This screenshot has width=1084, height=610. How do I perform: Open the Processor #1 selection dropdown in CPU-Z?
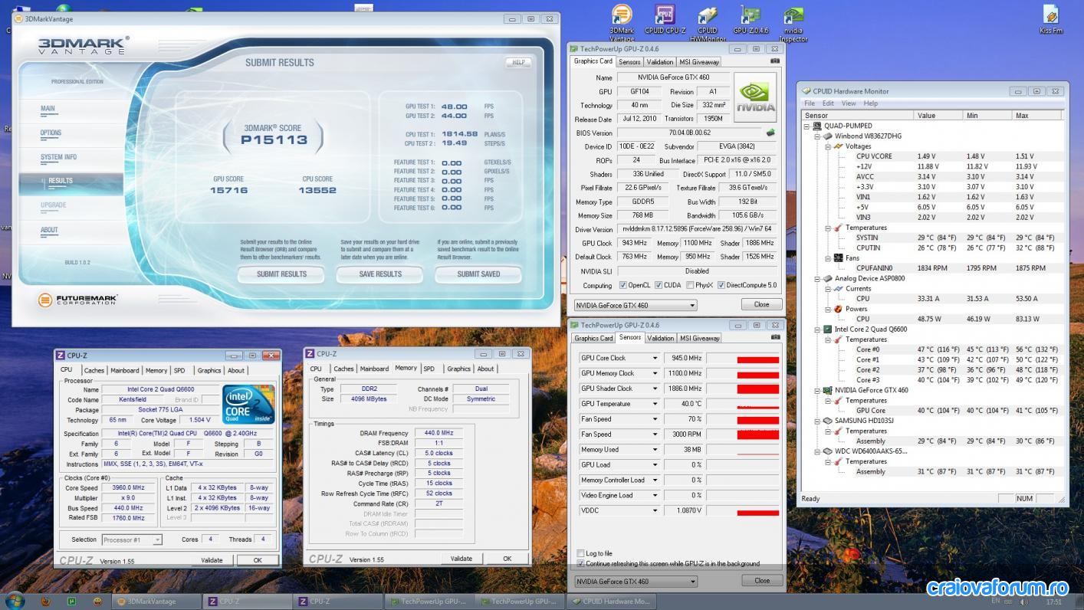pos(132,539)
